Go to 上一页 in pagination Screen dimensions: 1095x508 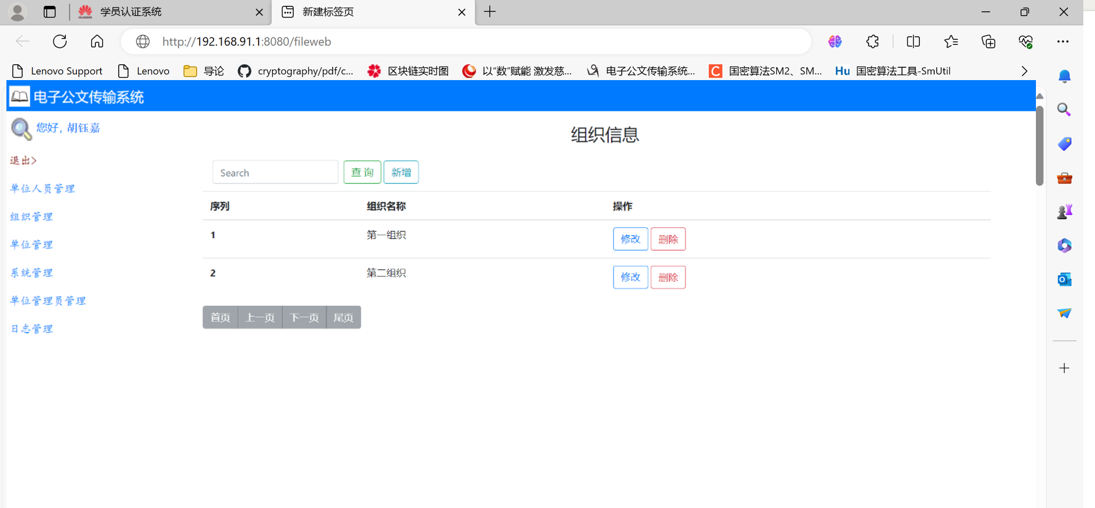[260, 317]
